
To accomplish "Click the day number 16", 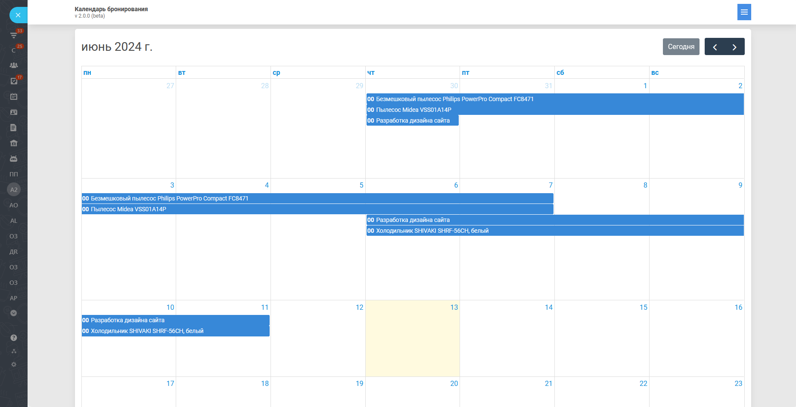I will tap(738, 307).
